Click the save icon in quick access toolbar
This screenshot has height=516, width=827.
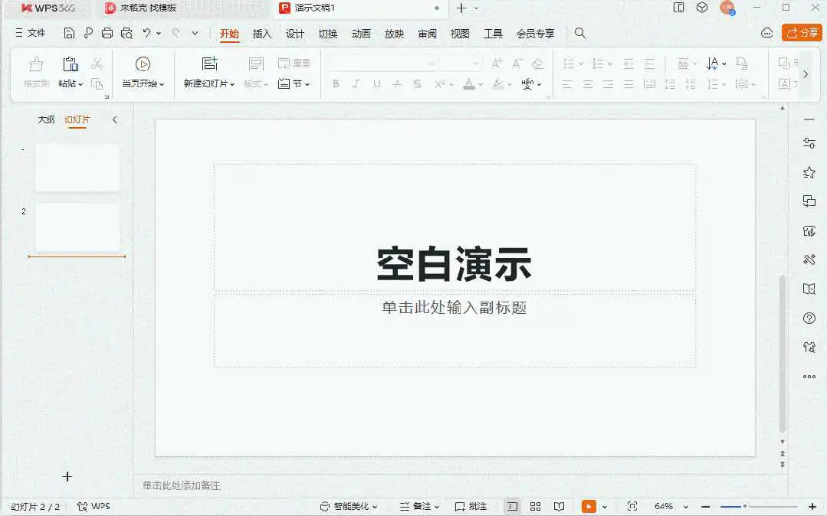pyautogui.click(x=69, y=33)
